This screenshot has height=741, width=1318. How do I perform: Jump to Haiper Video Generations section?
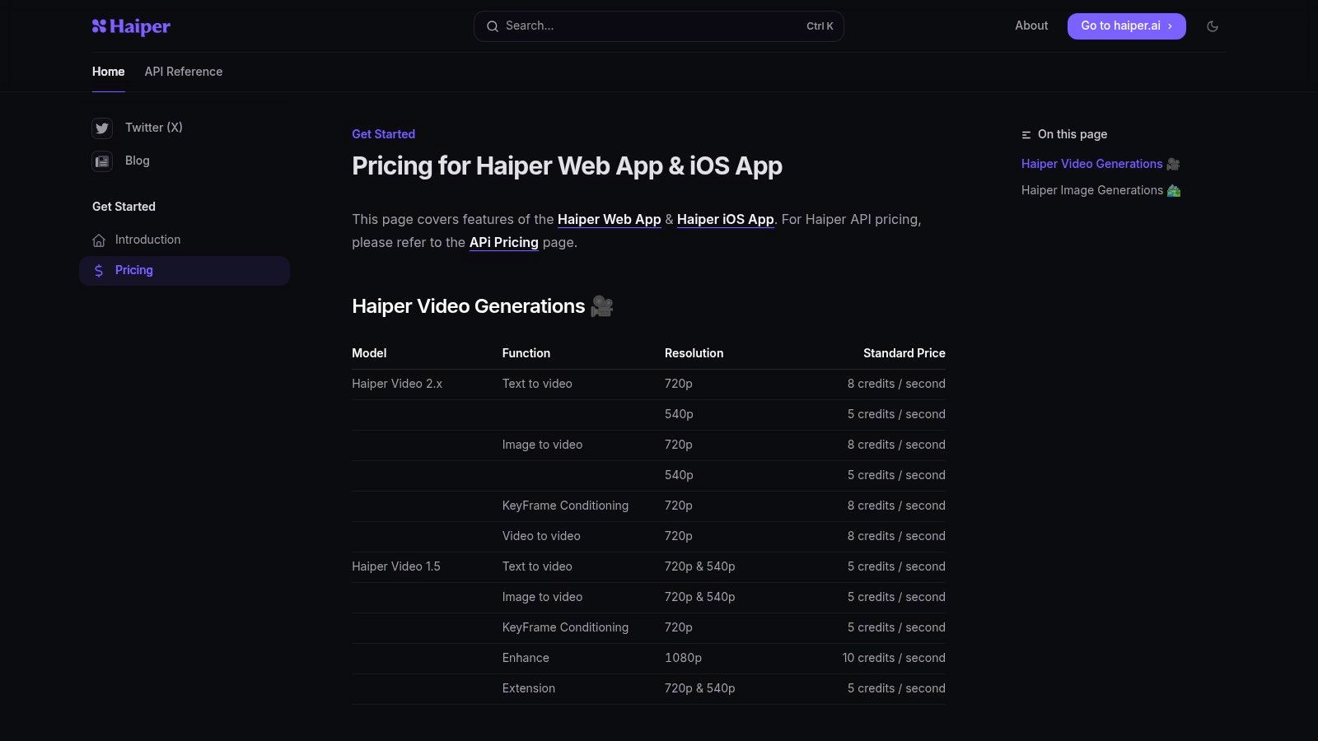click(1093, 163)
